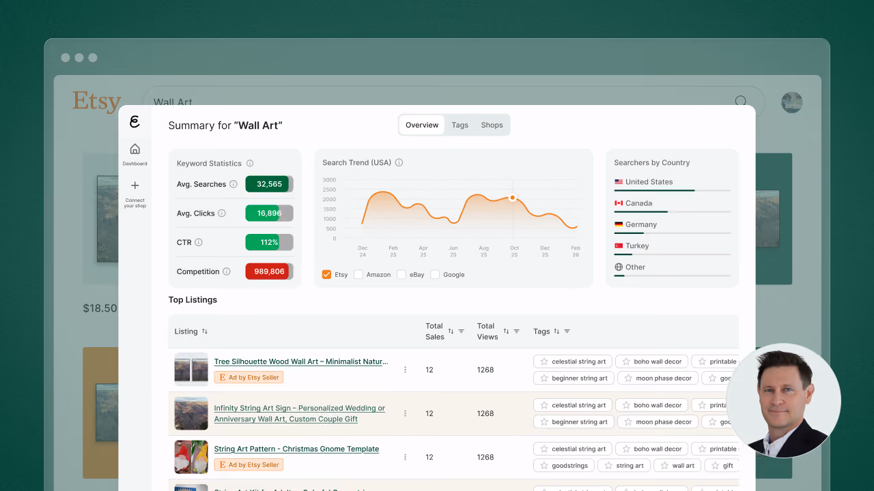Click the CTR value "112%"
This screenshot has width=874, height=491.
[269, 242]
